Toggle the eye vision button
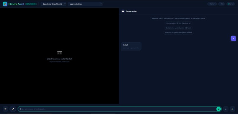The width and height of the screenshot is (238, 115). [x=226, y=109]
